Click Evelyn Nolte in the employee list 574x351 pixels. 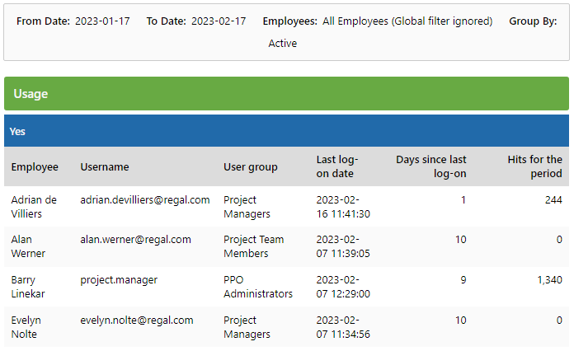point(26,327)
